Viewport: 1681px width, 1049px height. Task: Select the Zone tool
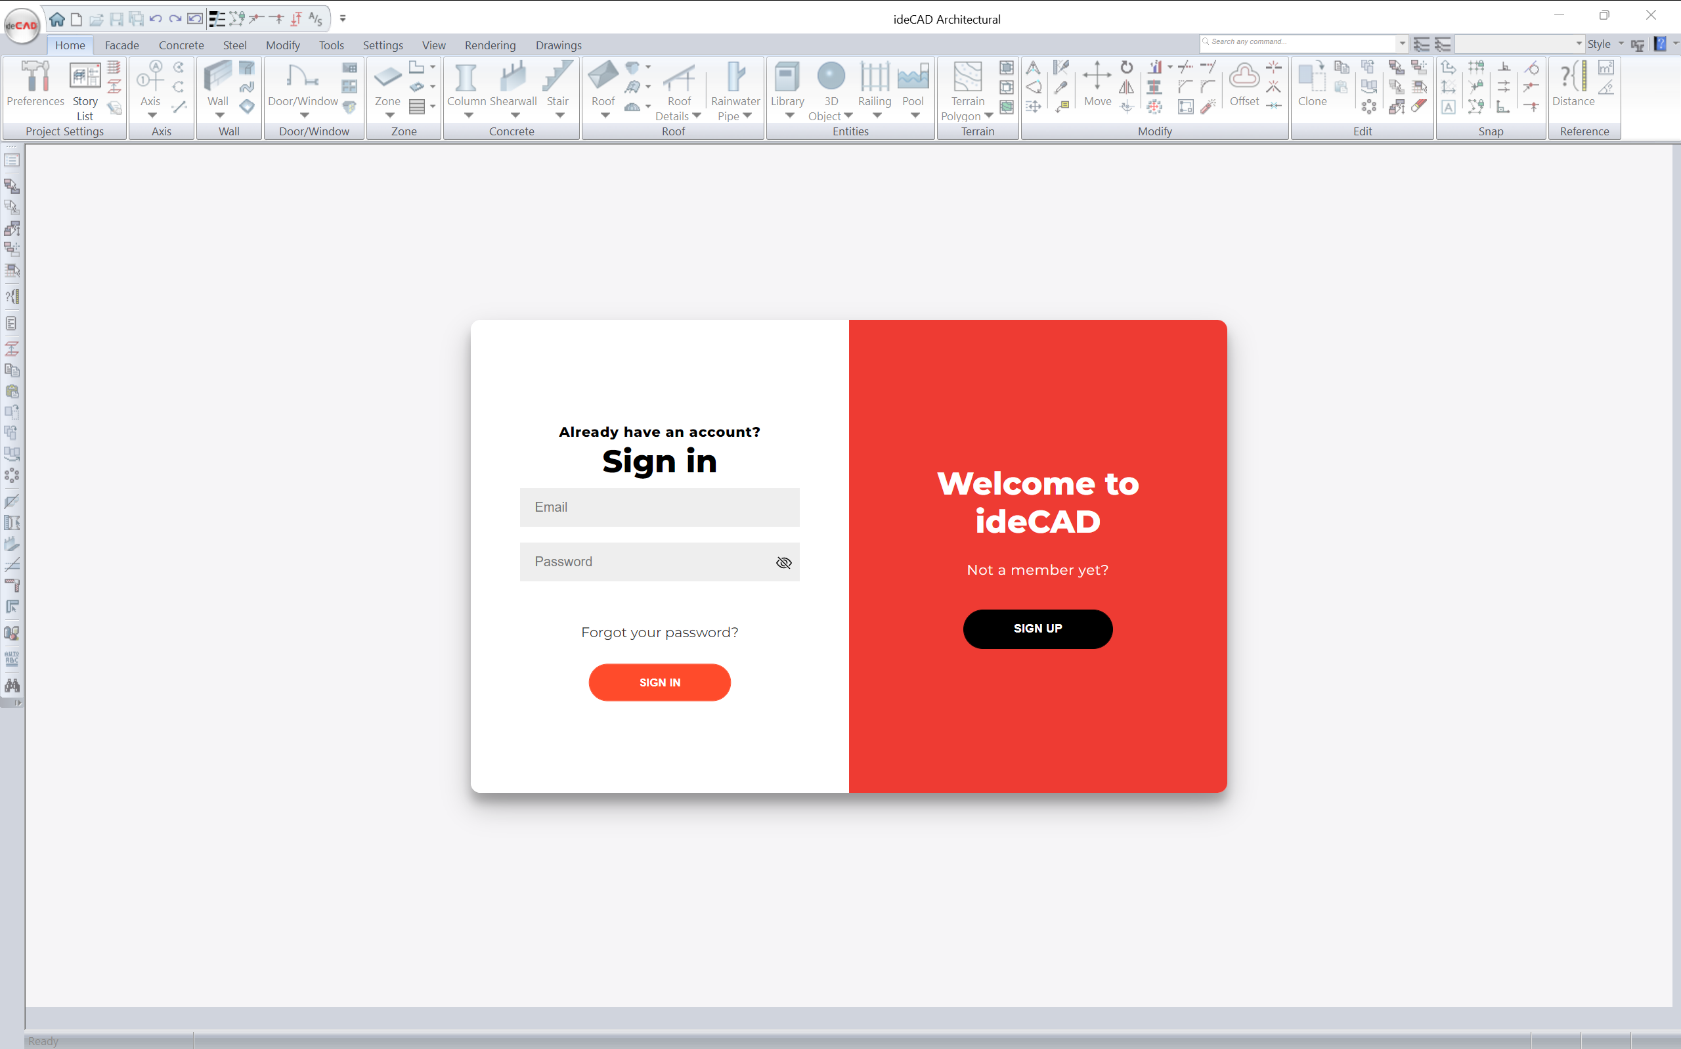[x=387, y=84]
